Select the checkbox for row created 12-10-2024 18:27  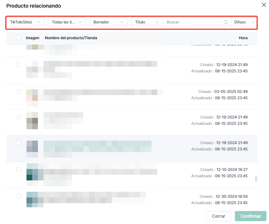tap(19, 169)
